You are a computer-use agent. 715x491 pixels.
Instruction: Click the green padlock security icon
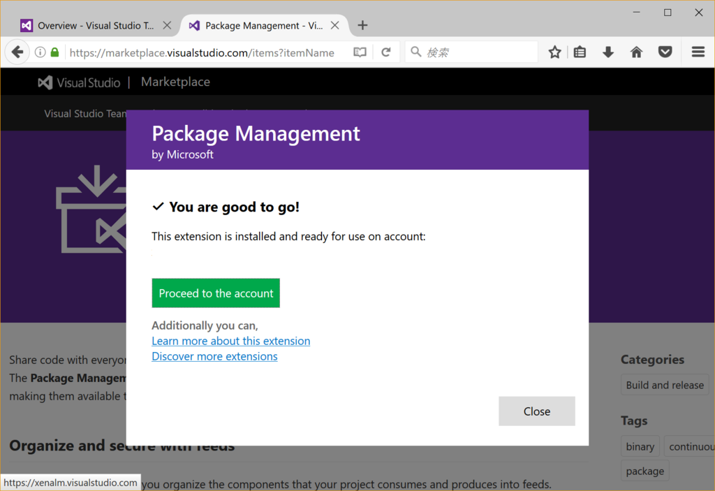click(54, 52)
